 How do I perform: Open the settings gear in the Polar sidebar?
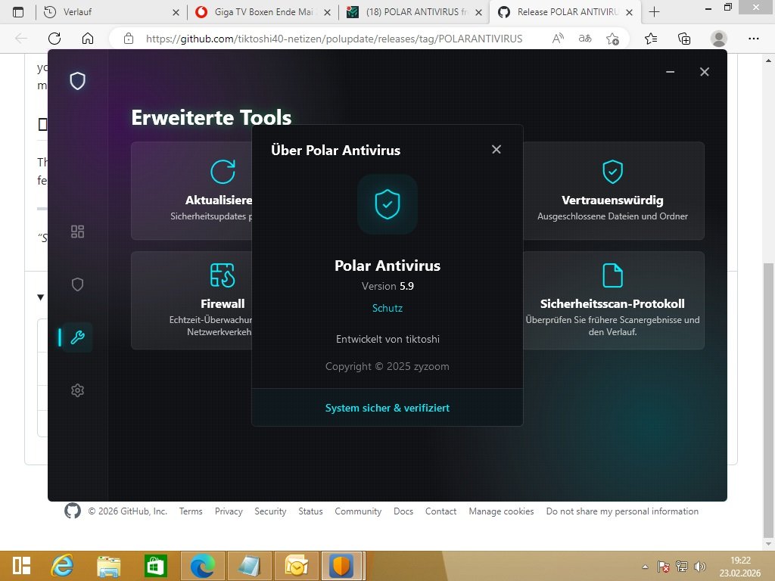78,390
